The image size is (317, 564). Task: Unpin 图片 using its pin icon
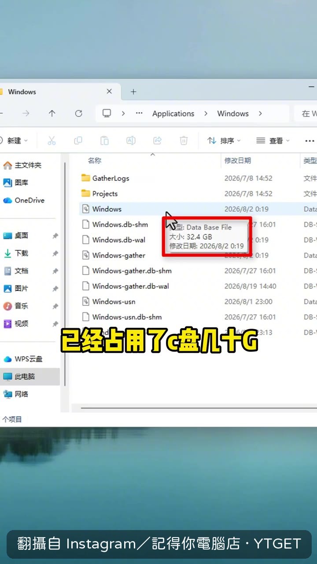click(55, 289)
